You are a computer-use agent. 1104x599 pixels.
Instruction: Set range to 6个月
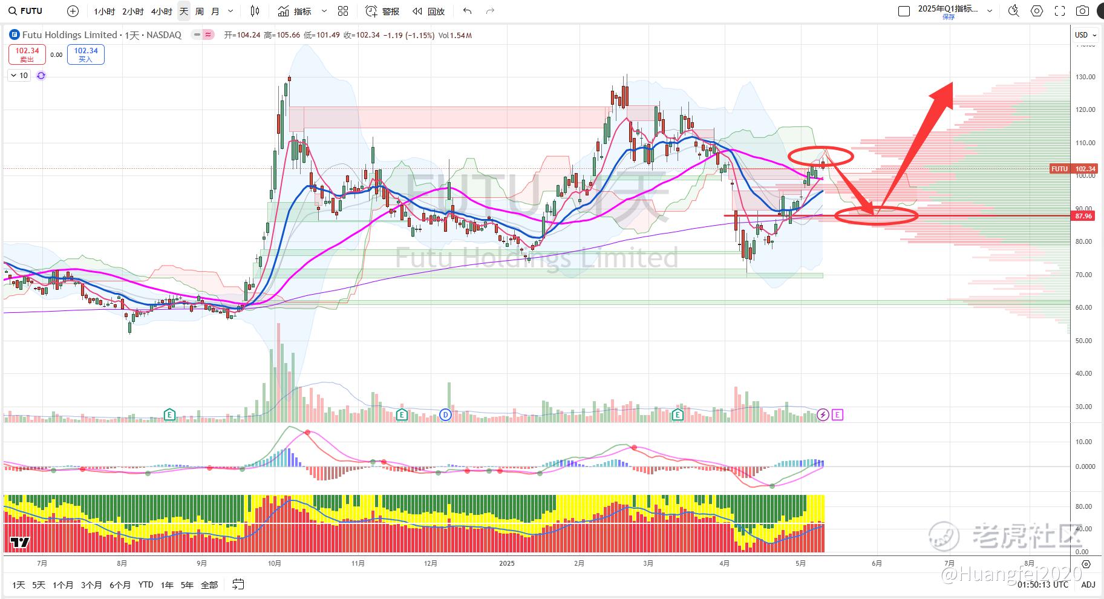(120, 585)
